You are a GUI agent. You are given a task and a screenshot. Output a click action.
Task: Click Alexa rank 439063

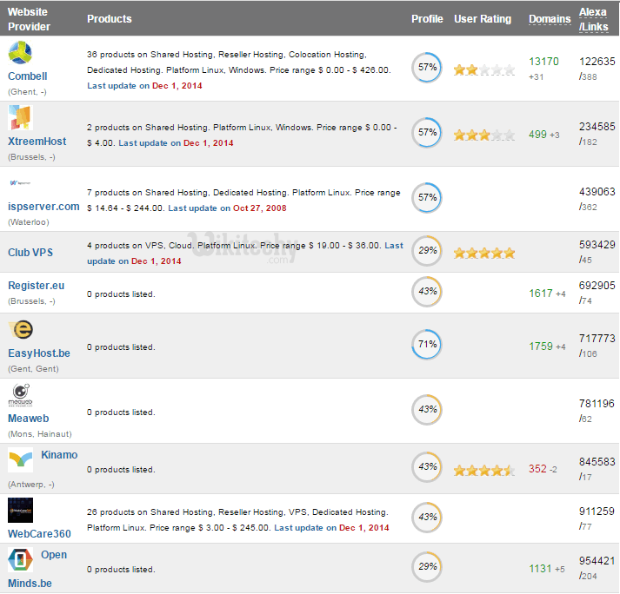(597, 192)
